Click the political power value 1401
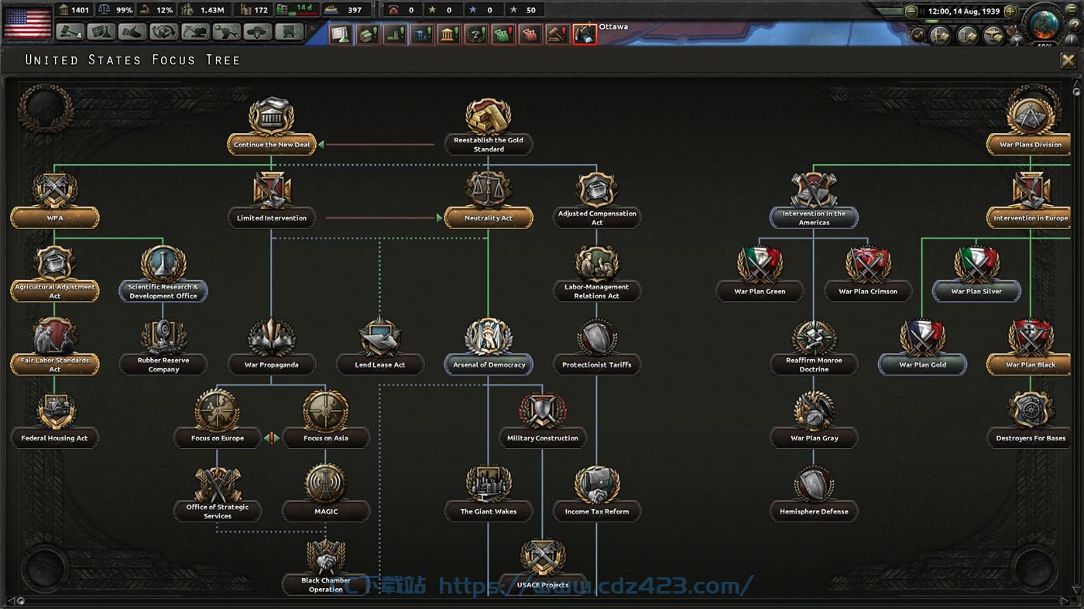The width and height of the screenshot is (1084, 609). (x=74, y=10)
